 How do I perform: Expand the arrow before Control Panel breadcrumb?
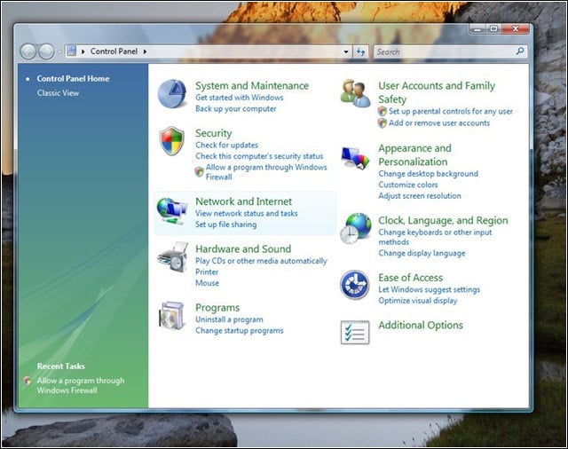tap(83, 51)
